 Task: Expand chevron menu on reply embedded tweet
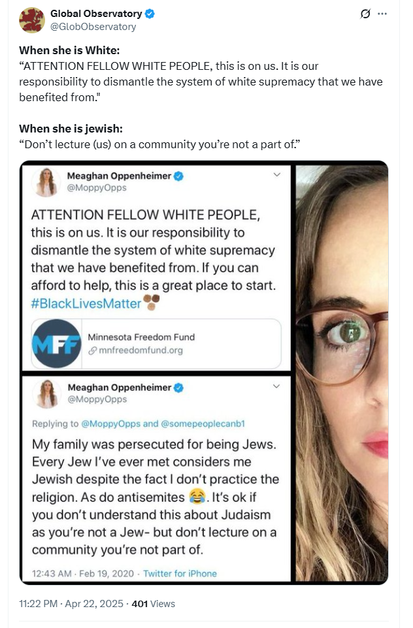[276, 386]
